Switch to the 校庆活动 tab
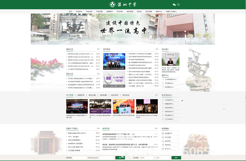 (114, 95)
